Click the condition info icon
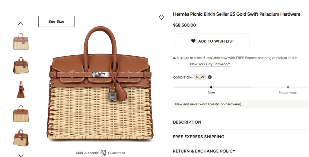 tap(210, 77)
